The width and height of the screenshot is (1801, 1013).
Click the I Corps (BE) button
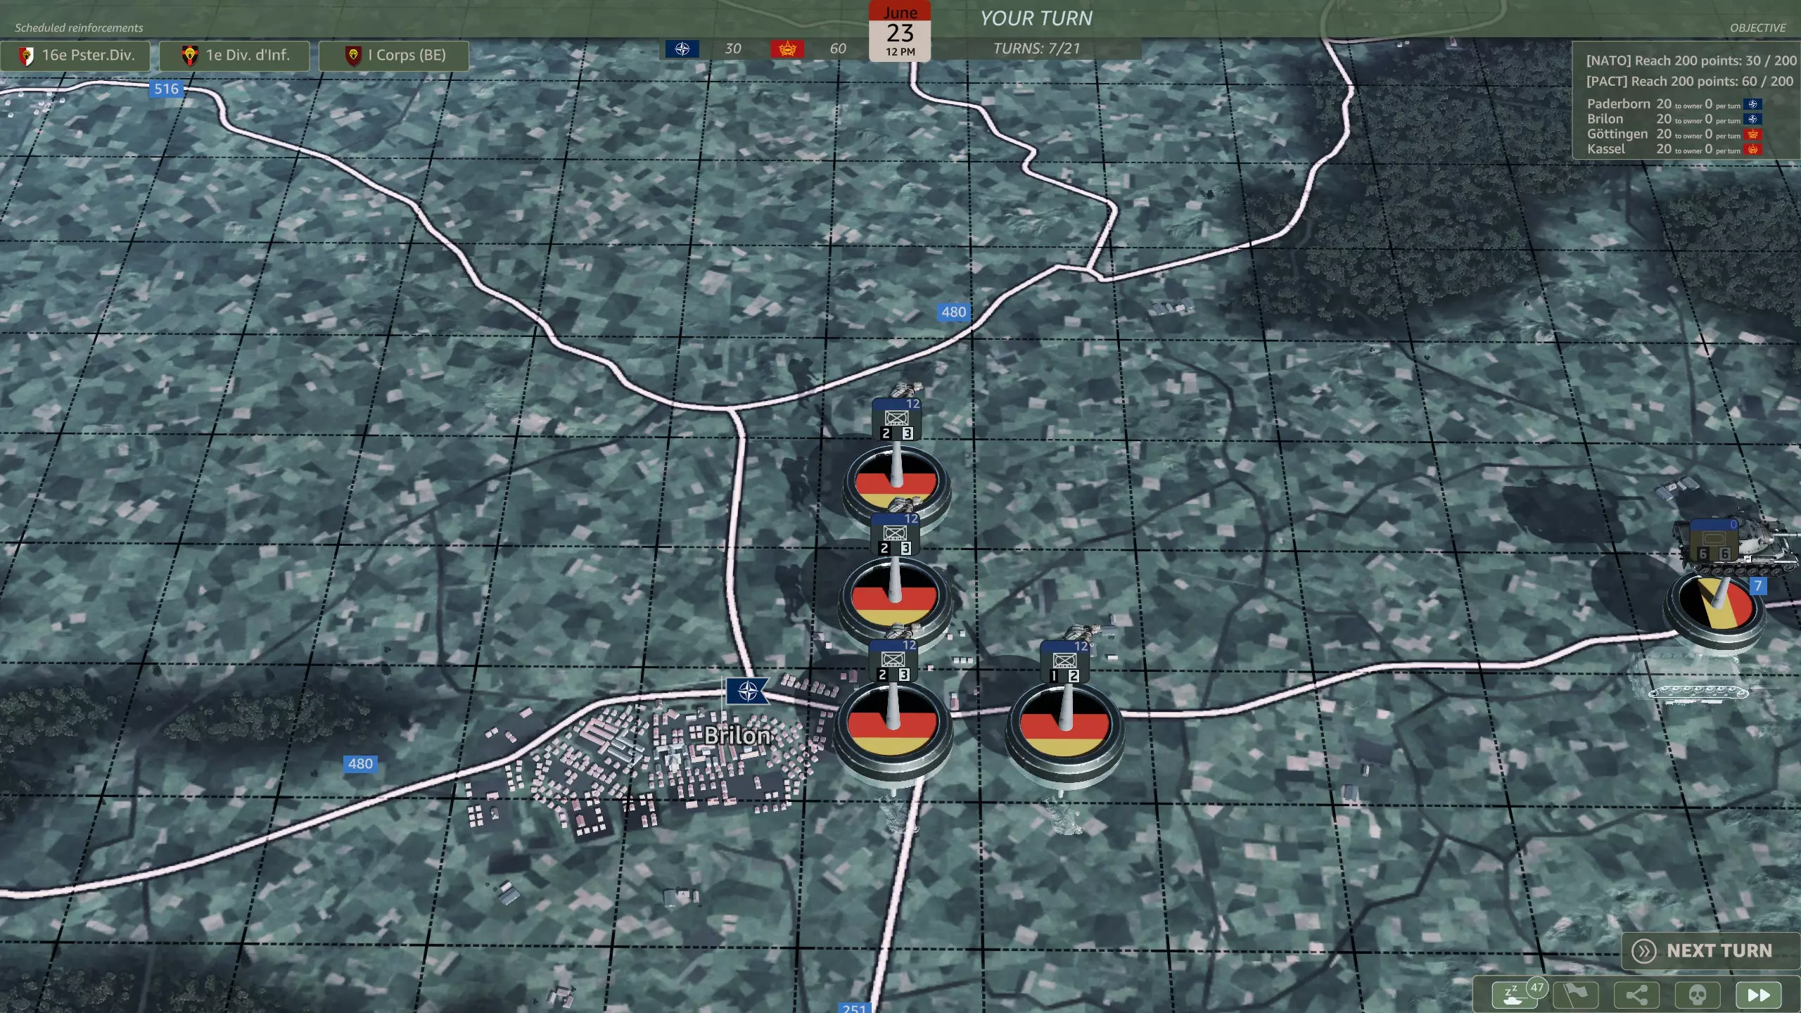[x=394, y=55]
